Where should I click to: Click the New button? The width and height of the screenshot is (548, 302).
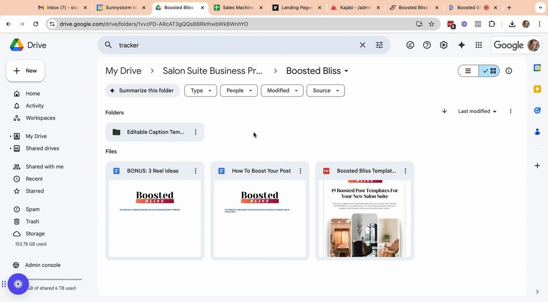pos(25,71)
